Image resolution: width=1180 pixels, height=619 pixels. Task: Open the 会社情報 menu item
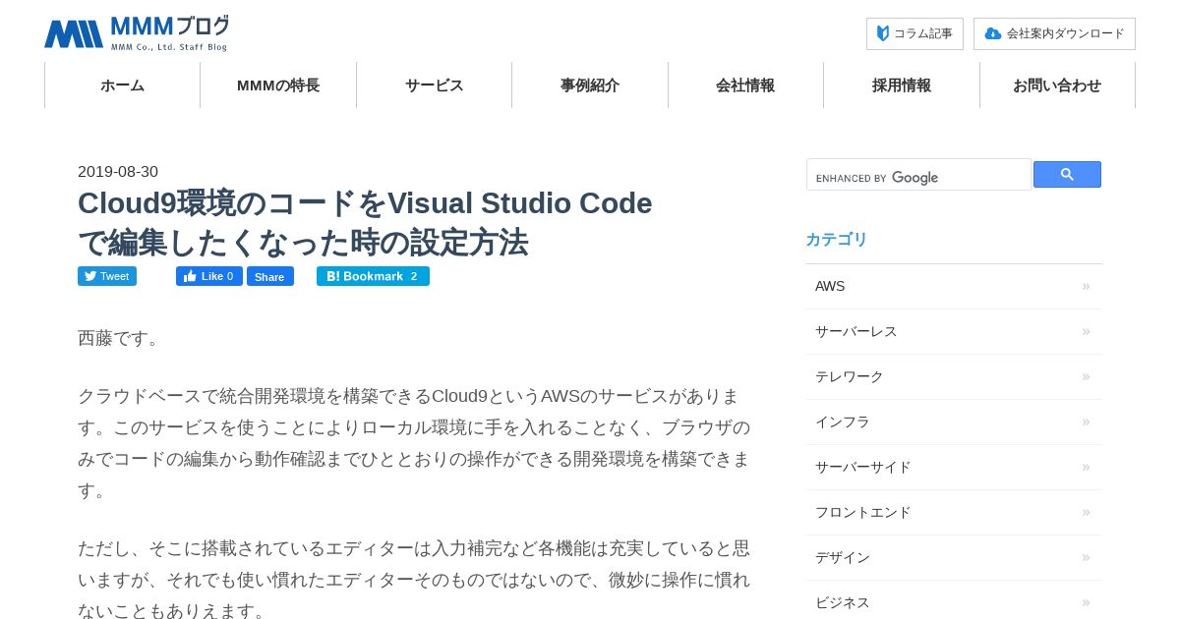click(x=745, y=85)
